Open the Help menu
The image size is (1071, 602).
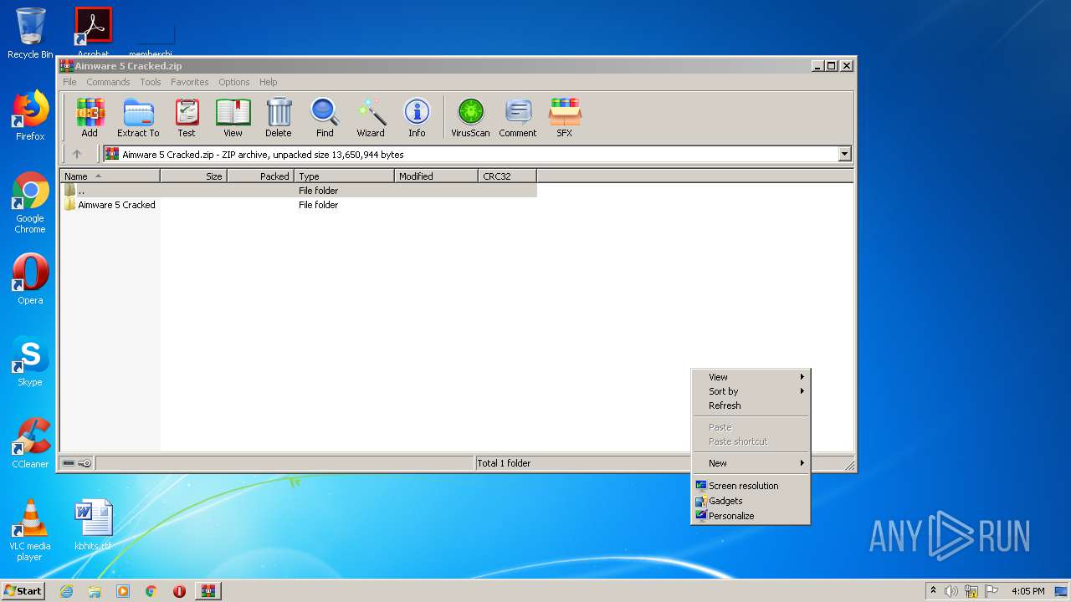click(268, 82)
